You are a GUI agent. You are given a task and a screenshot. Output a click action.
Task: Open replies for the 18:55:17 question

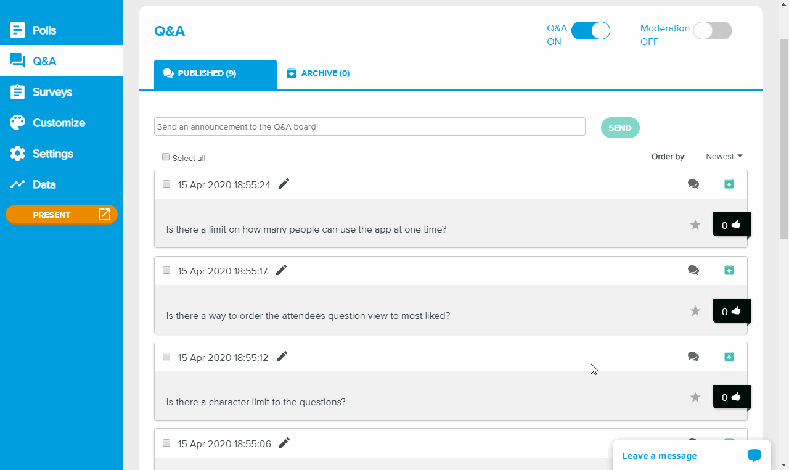tap(693, 270)
